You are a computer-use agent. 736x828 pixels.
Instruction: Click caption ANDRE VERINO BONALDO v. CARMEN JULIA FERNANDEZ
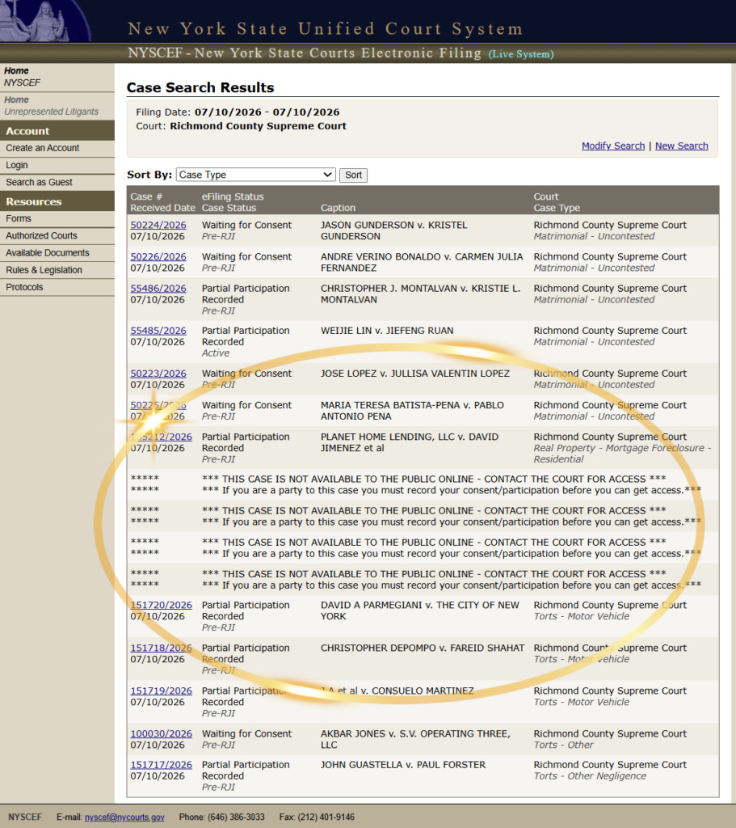click(x=422, y=263)
